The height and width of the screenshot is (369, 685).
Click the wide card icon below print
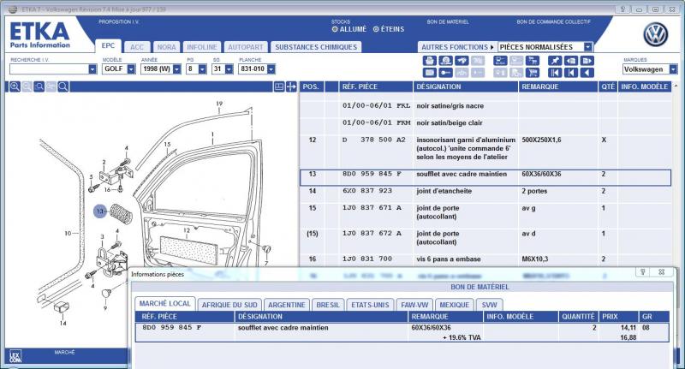point(429,73)
